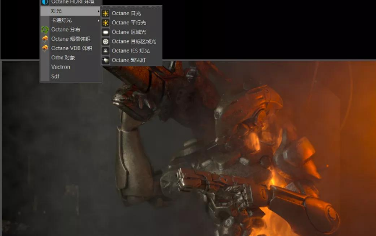Click the Octane 烟雾体积 fog icon
Screen dimensions: 376x236
tap(45, 39)
